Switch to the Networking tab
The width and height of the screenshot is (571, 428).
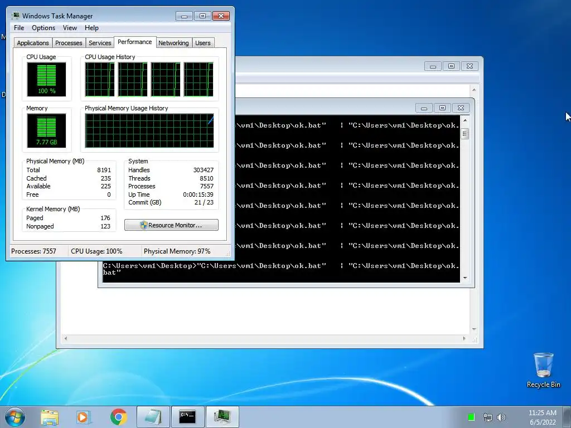(173, 43)
